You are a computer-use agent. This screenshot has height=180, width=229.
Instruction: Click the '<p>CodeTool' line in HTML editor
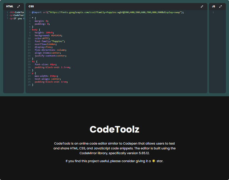pyautogui.click(x=17, y=15)
